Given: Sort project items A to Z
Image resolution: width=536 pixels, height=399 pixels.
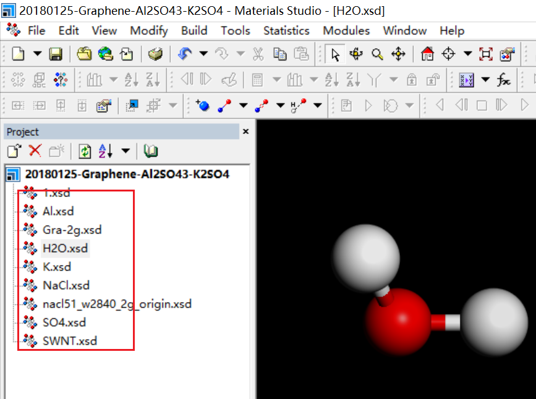Looking at the screenshot, I should [106, 151].
